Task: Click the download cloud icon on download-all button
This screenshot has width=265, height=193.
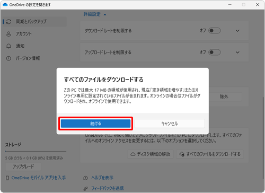Action: click(182, 154)
